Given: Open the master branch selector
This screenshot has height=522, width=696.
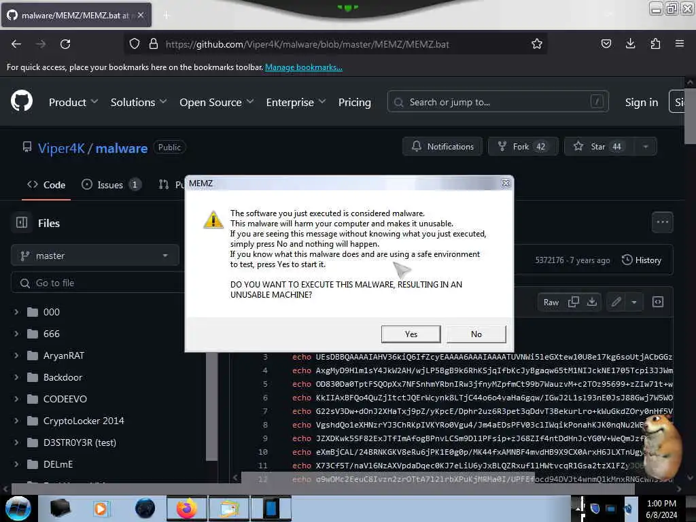Looking at the screenshot, I should tap(94, 256).
